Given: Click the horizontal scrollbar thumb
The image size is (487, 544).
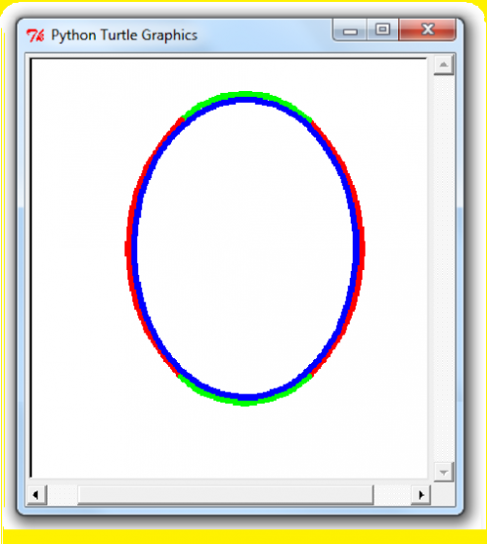Looking at the screenshot, I should point(225,495).
